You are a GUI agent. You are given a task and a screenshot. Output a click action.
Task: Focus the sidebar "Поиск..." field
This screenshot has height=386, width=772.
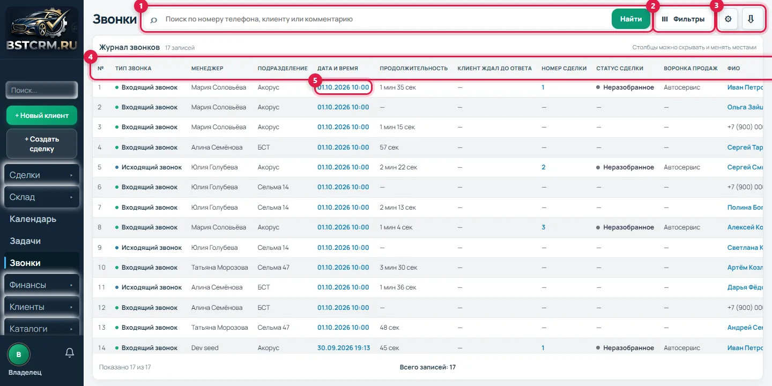pos(42,90)
